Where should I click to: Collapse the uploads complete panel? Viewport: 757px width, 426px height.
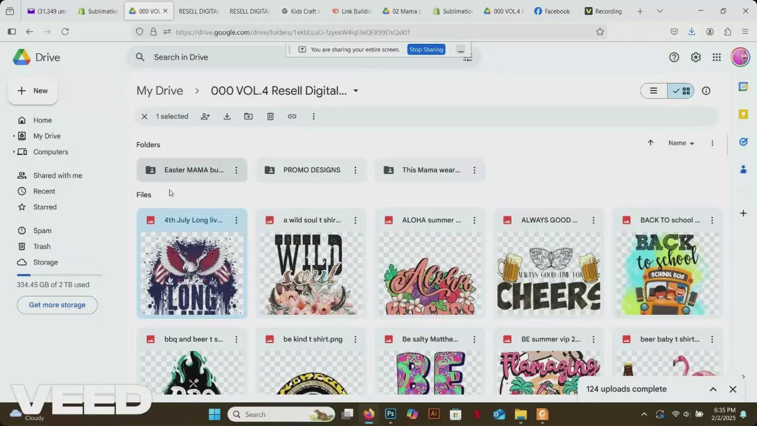pyautogui.click(x=713, y=389)
